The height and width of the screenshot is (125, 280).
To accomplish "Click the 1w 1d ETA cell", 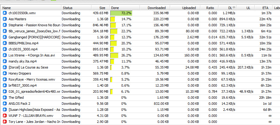I will [267, 104].
